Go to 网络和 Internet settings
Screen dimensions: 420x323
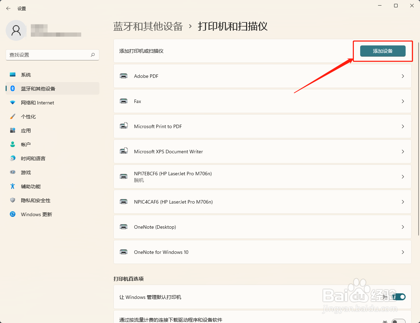pyautogui.click(x=52, y=103)
